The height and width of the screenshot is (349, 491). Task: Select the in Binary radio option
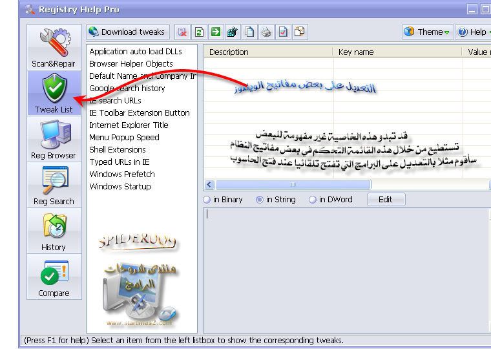click(x=223, y=200)
